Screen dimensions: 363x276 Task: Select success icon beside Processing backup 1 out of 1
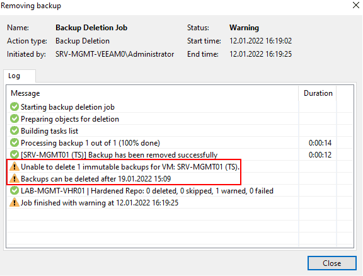point(14,142)
